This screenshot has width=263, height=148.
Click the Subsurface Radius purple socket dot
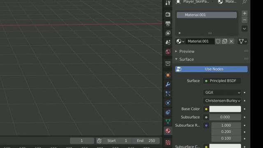(206, 125)
